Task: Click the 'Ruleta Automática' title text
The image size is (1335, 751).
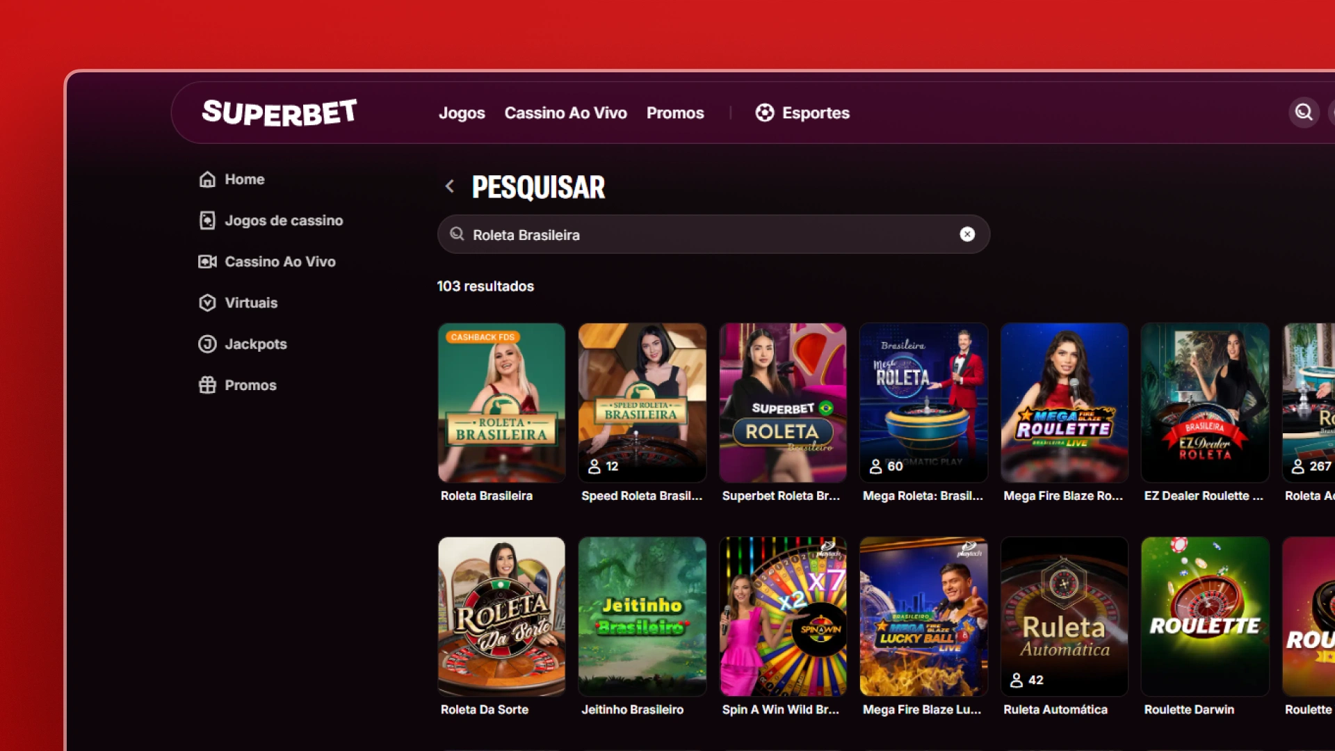Action: [x=1055, y=710]
